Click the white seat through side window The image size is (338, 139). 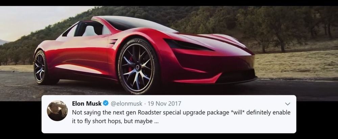(91, 30)
